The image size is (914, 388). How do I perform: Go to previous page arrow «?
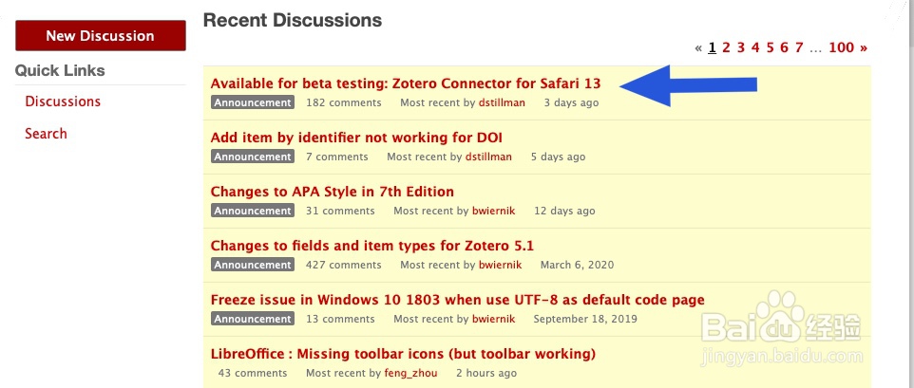coord(698,47)
